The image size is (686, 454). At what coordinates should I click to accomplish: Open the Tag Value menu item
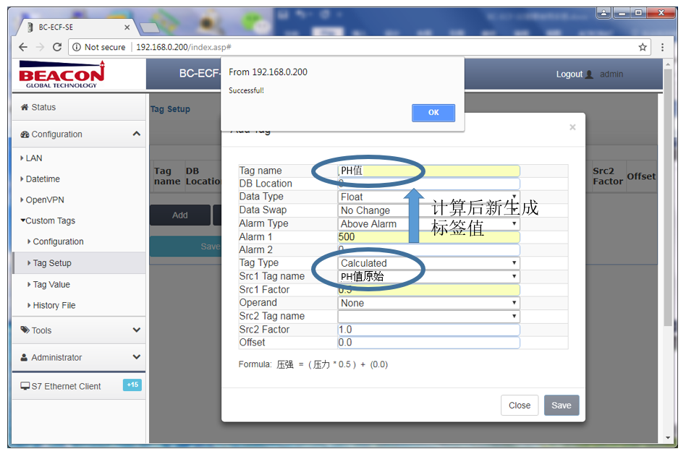[51, 284]
